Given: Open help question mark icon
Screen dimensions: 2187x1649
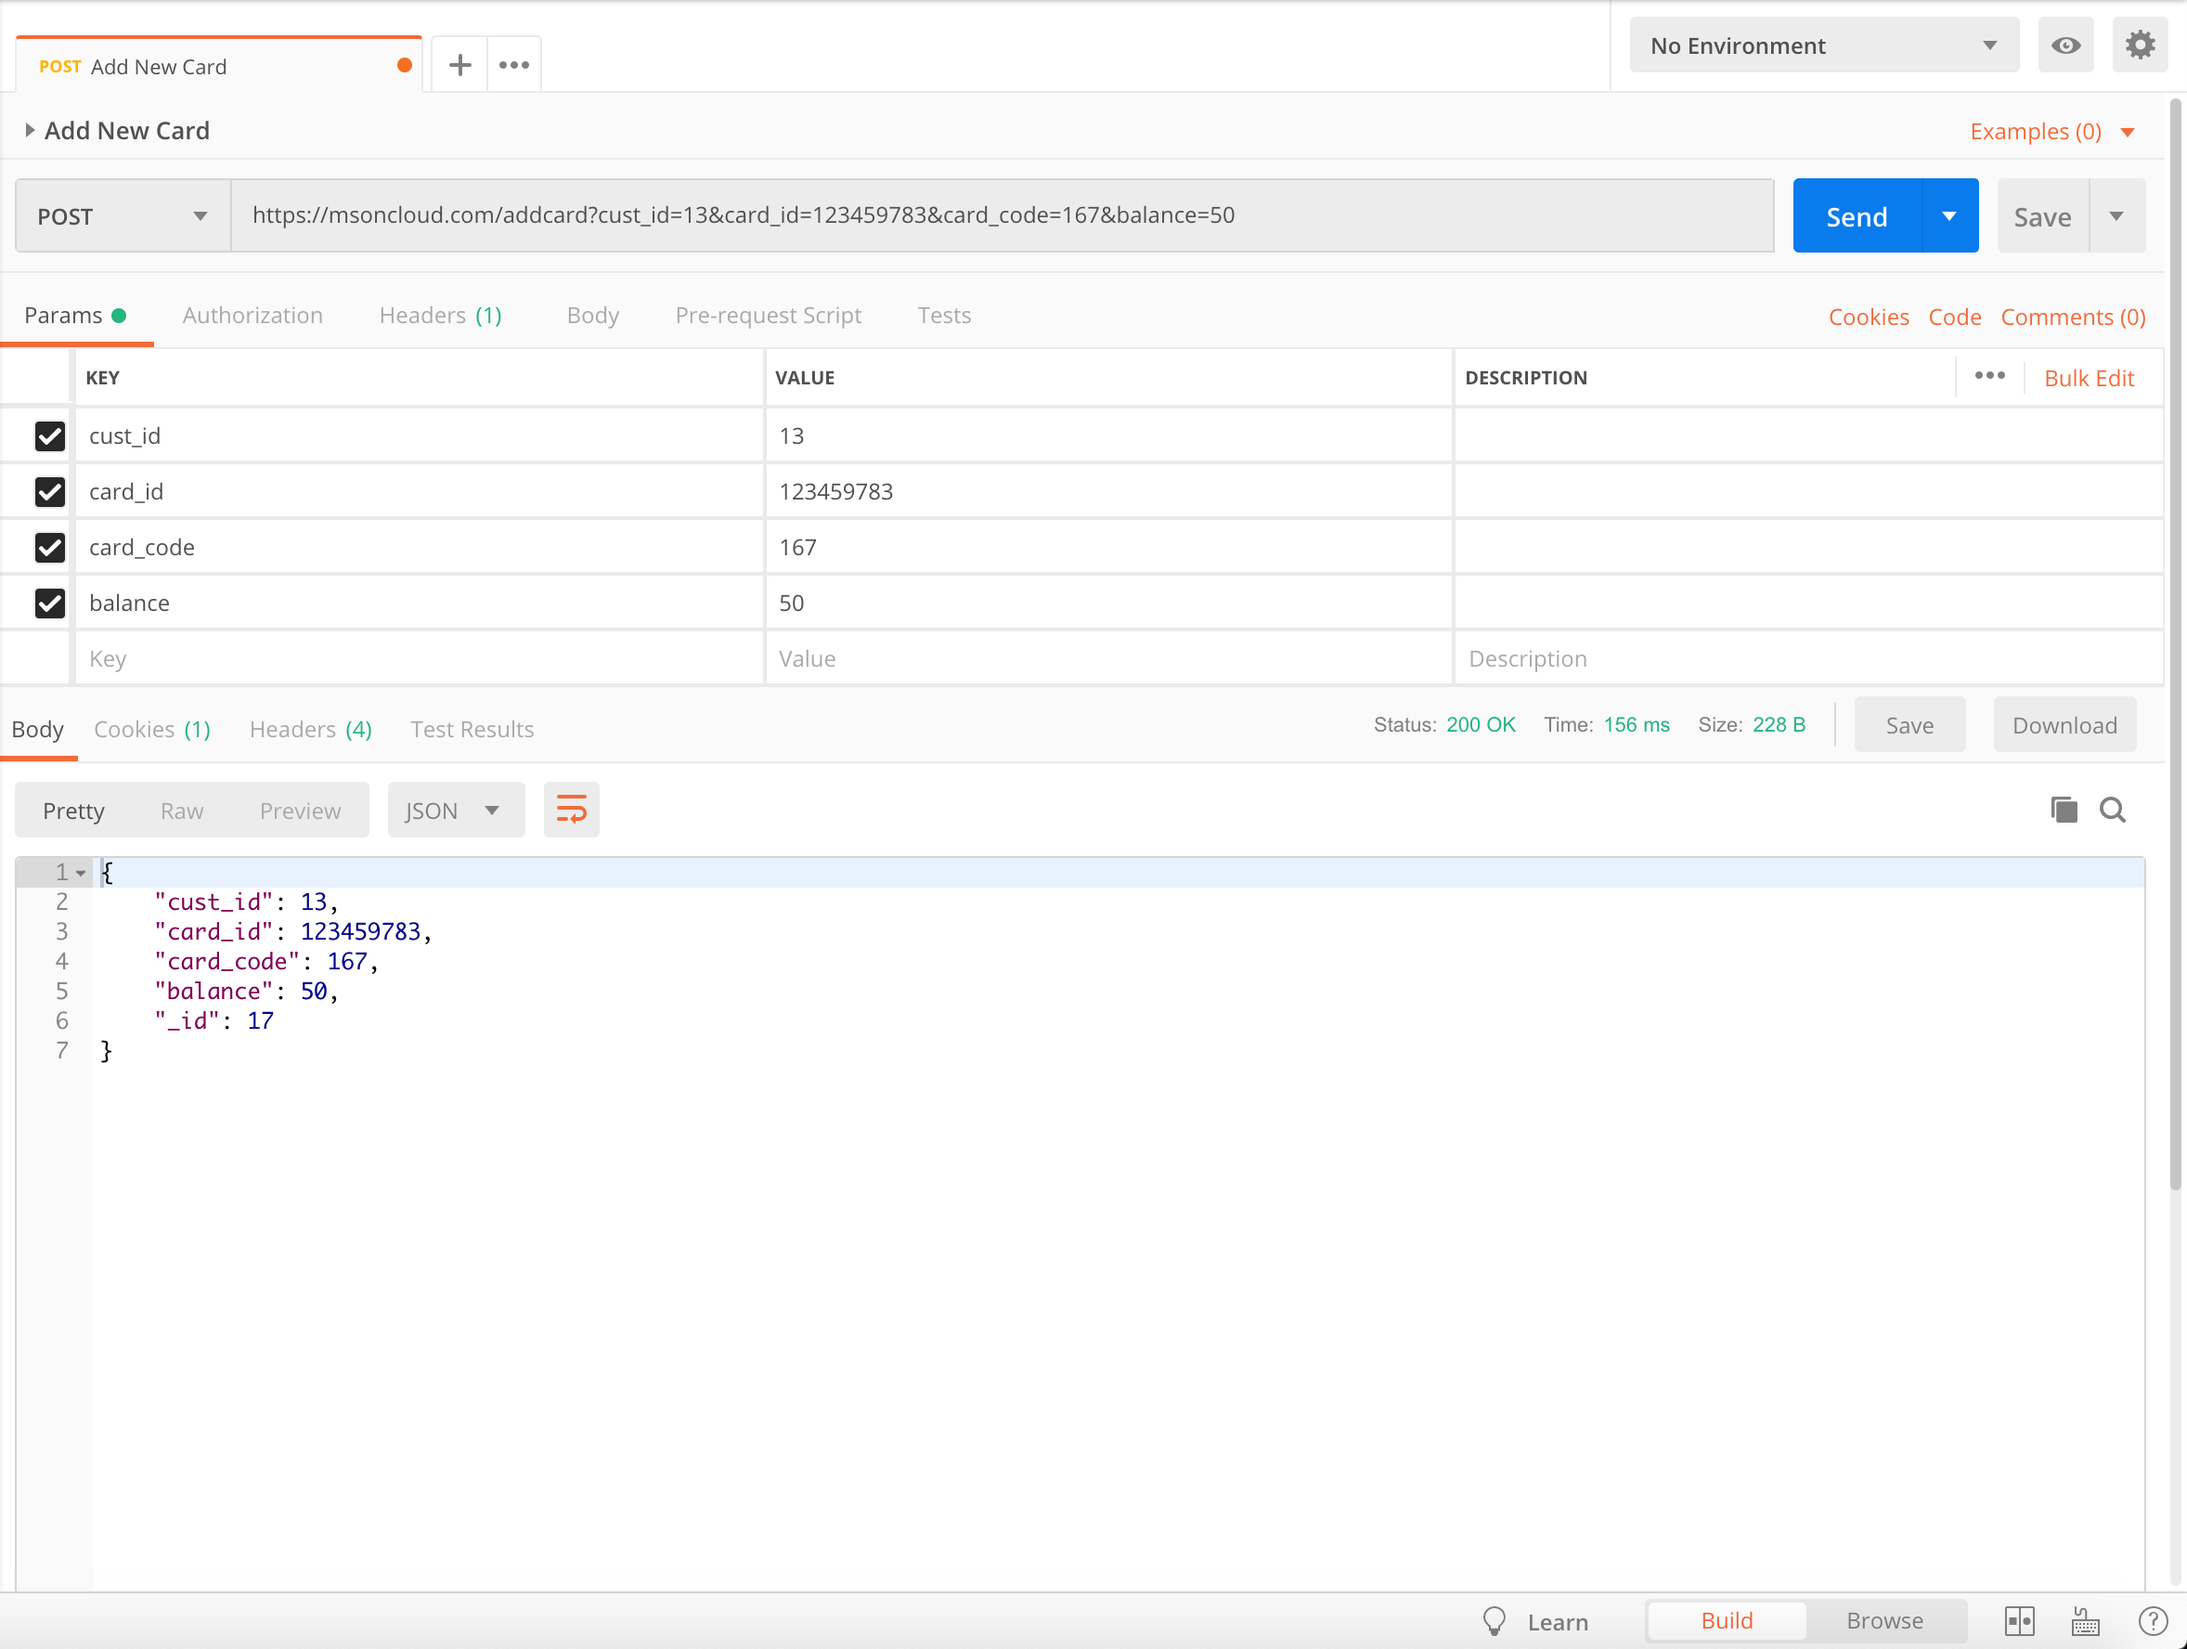Looking at the screenshot, I should point(2153,1621).
